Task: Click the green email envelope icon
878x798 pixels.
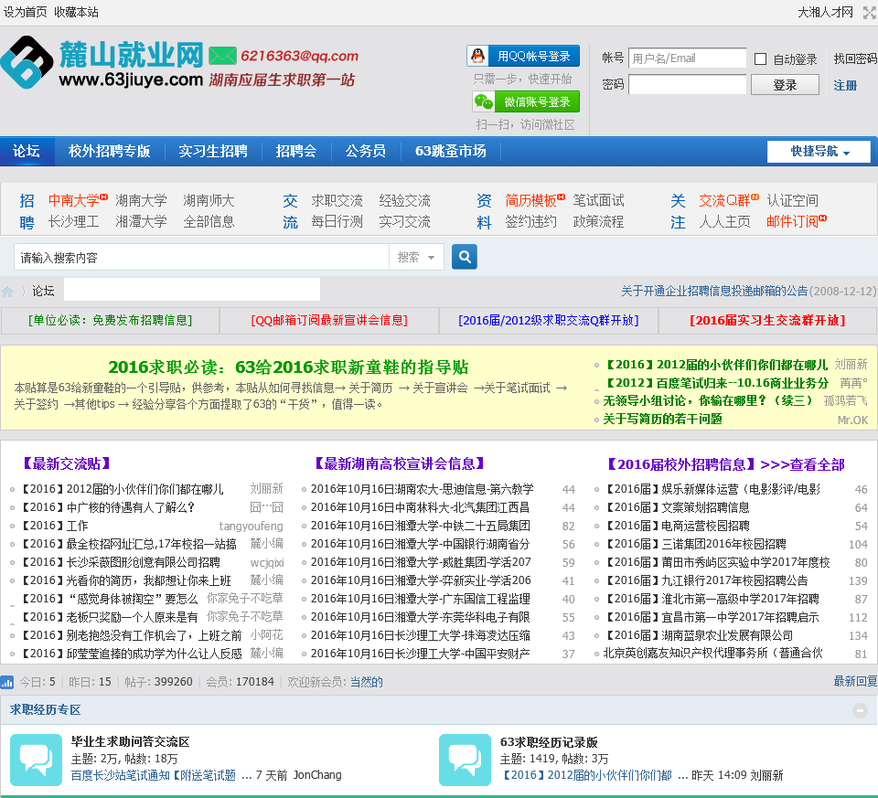Action: [x=222, y=56]
